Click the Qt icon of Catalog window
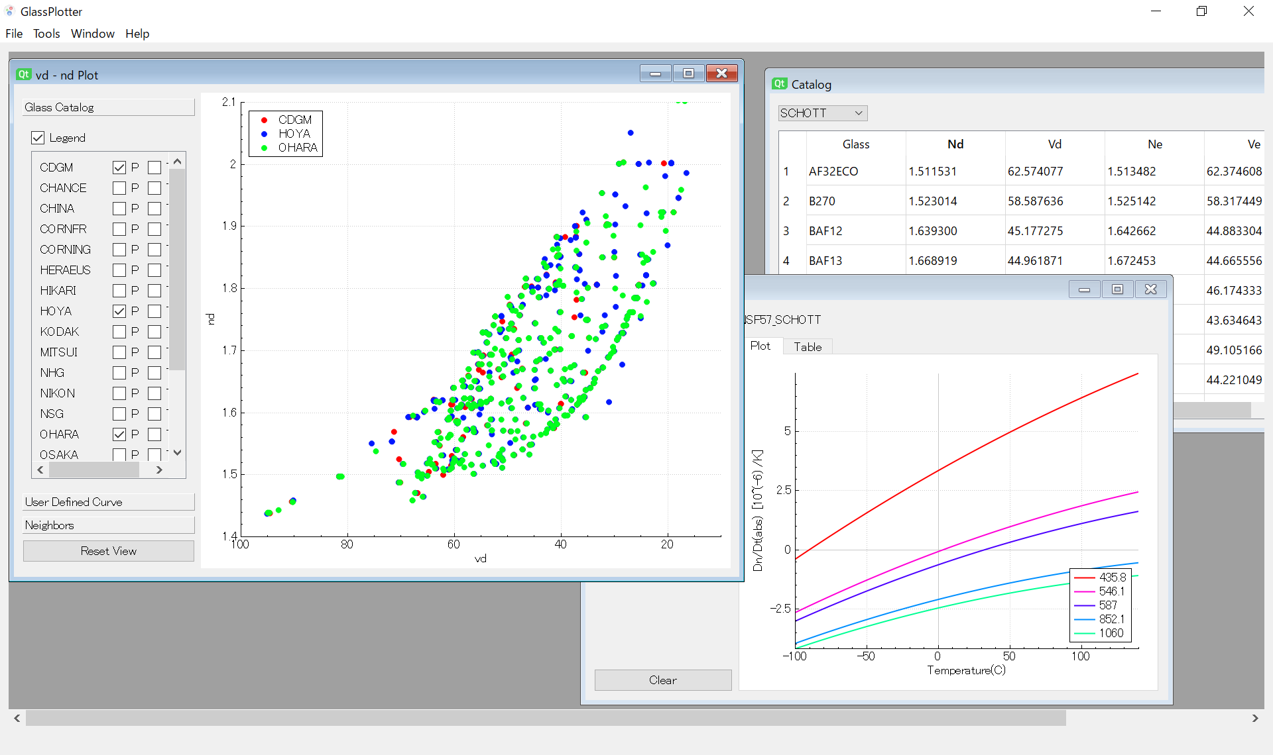The width and height of the screenshot is (1273, 755). tap(780, 84)
